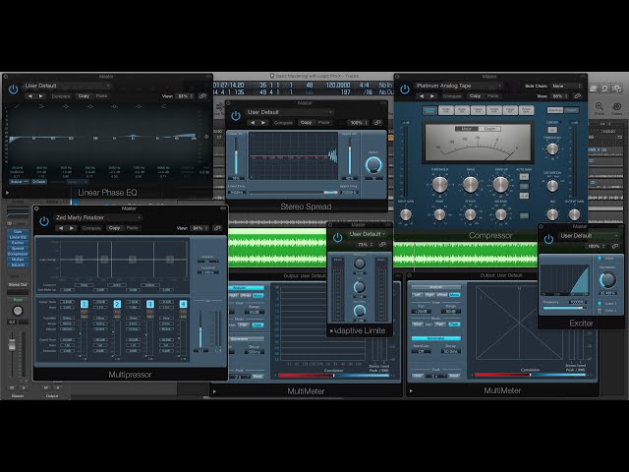Click Adaptive Limiter link icon
Screen dimensions: 629x472
coord(382,245)
